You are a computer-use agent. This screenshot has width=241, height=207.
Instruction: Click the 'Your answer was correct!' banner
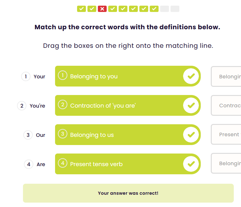pyautogui.click(x=128, y=193)
